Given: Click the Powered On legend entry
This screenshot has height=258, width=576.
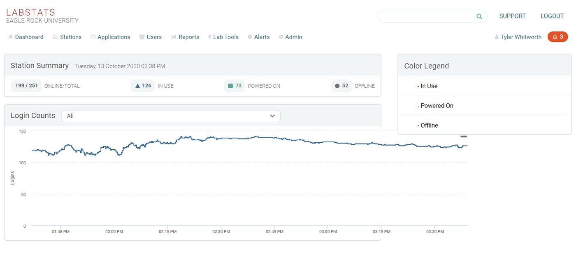Looking at the screenshot, I should [x=435, y=106].
